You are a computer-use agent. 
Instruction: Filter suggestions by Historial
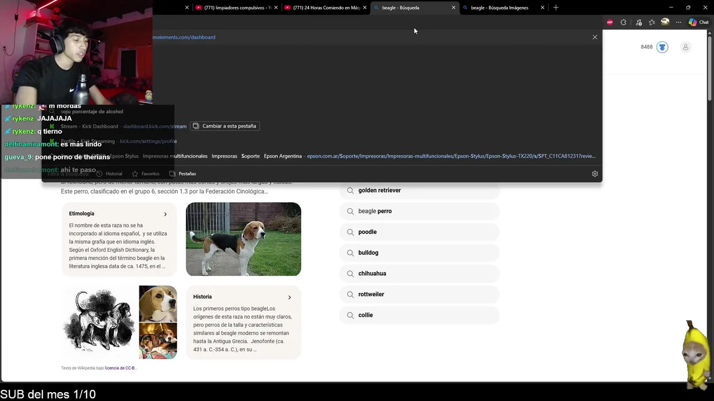coord(109,174)
